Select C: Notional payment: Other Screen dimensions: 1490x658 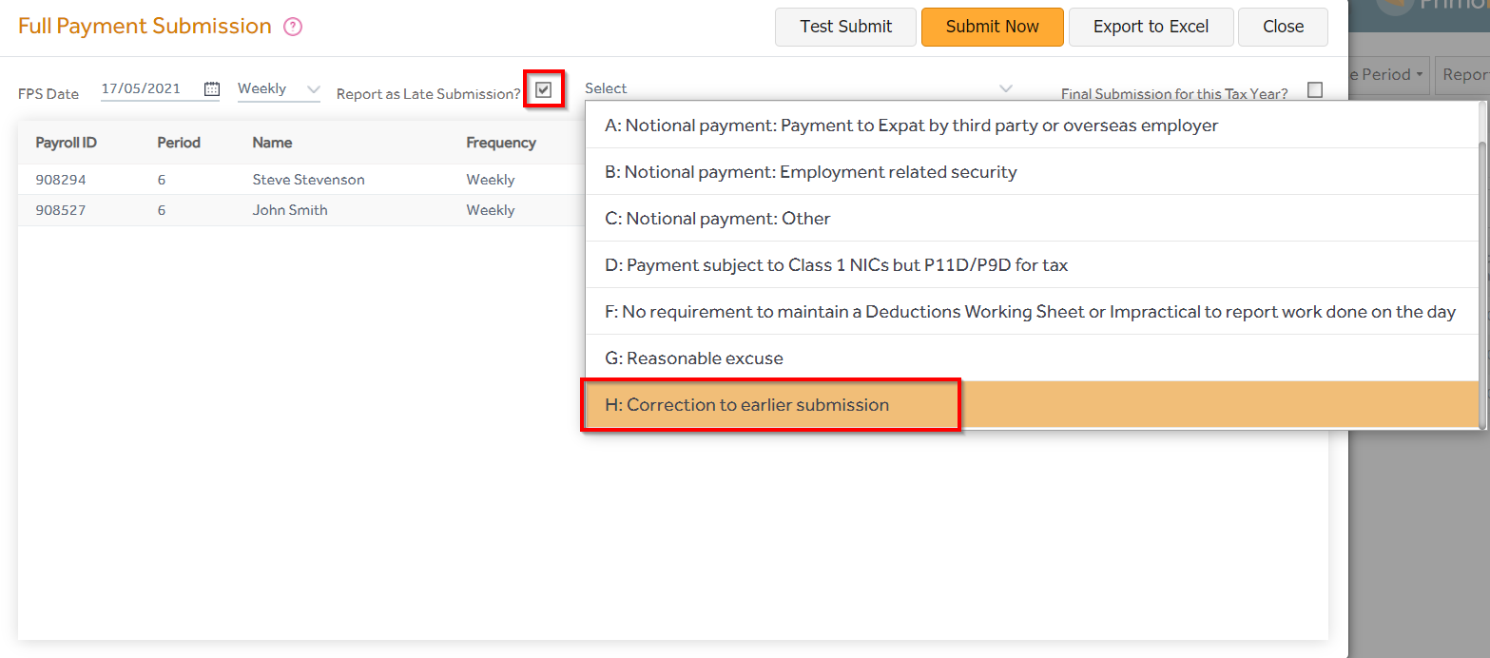pos(715,218)
